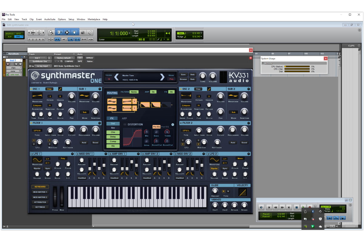Click the Record button in transport window

(x=310, y=207)
